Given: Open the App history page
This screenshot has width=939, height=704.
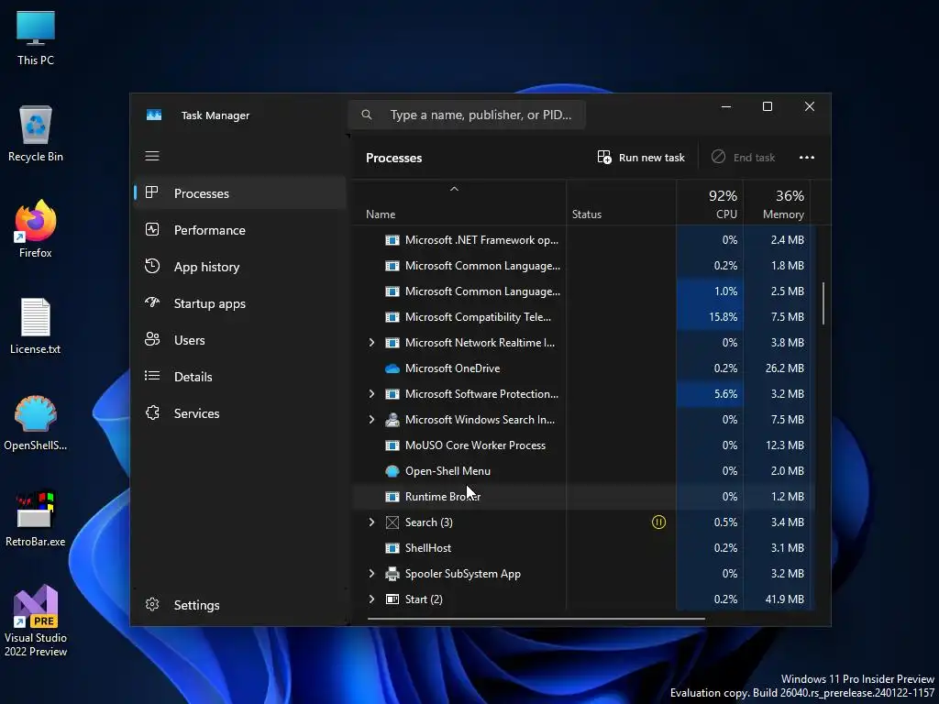Looking at the screenshot, I should [239, 267].
